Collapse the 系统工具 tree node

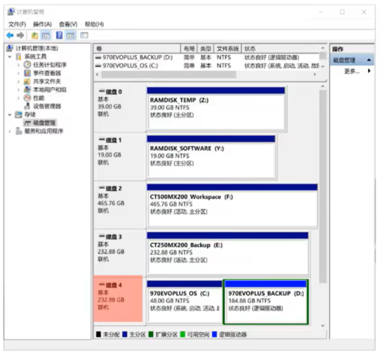pyautogui.click(x=10, y=57)
